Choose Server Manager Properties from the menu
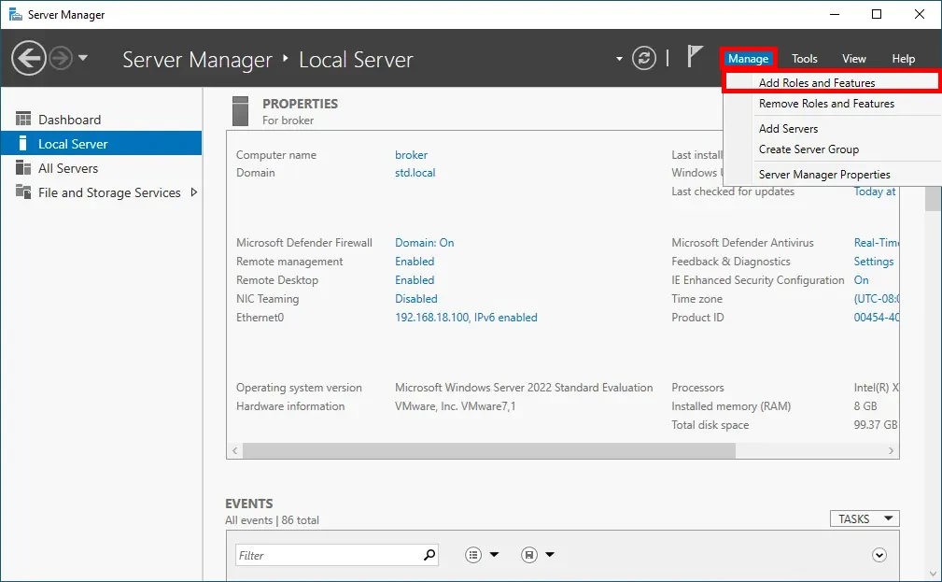 point(823,174)
